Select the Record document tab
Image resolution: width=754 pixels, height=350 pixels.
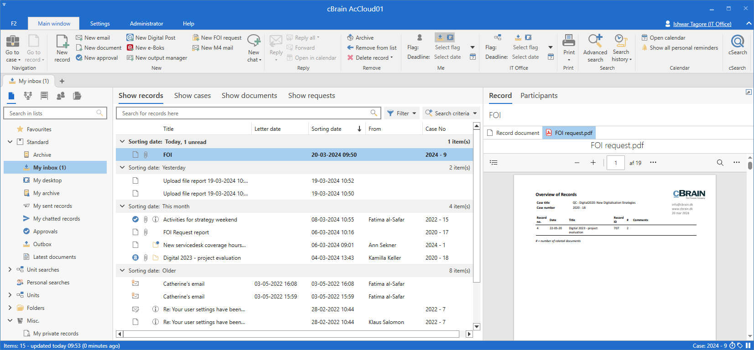pyautogui.click(x=513, y=133)
